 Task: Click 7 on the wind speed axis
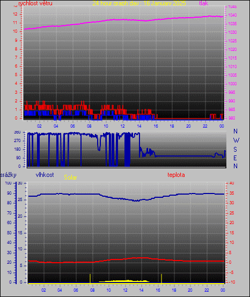pos(16,57)
